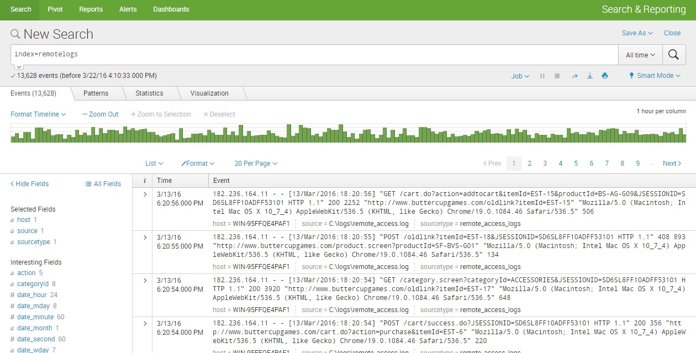The height and width of the screenshot is (353, 696).
Task: Print the search results
Action: point(604,76)
